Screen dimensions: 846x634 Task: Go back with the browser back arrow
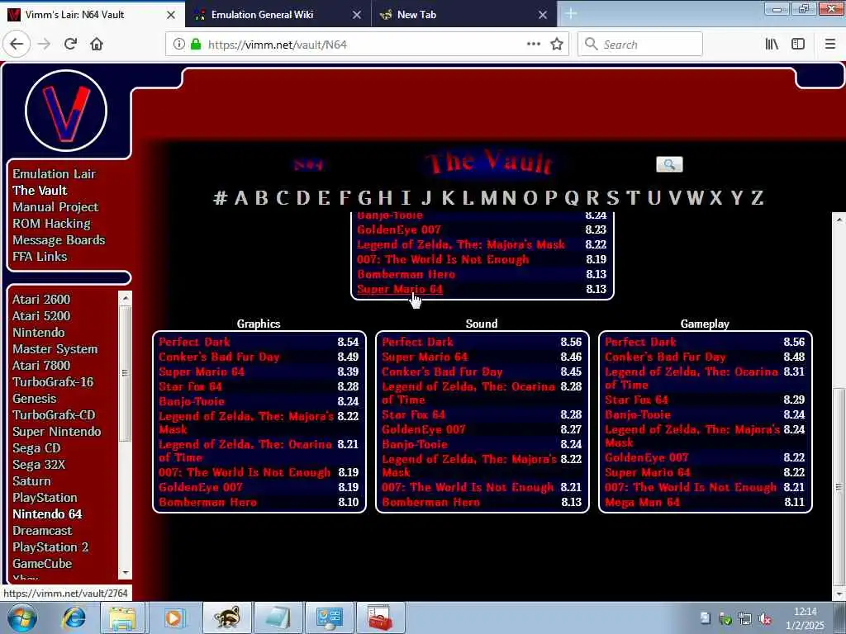[17, 45]
